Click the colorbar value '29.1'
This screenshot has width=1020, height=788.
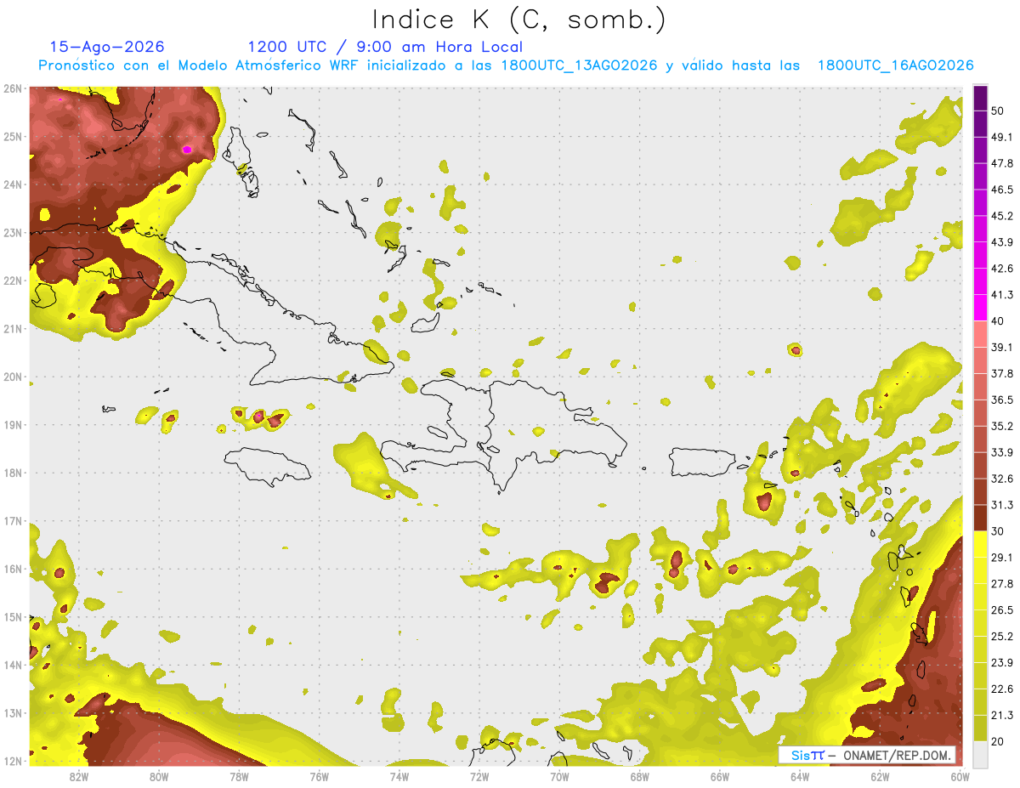pos(1001,558)
